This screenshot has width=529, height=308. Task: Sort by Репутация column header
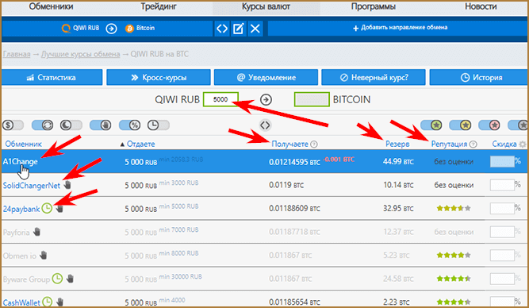[449, 144]
